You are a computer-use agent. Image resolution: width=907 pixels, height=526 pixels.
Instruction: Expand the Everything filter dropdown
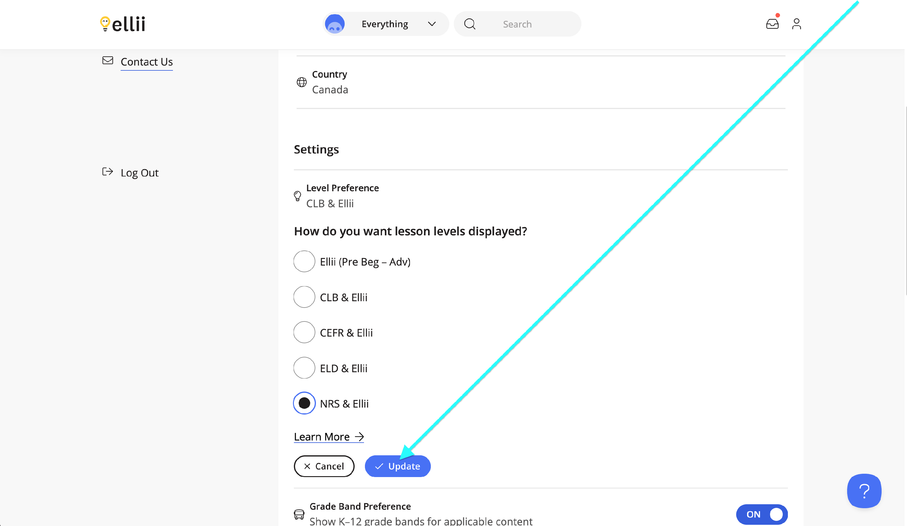pos(385,24)
